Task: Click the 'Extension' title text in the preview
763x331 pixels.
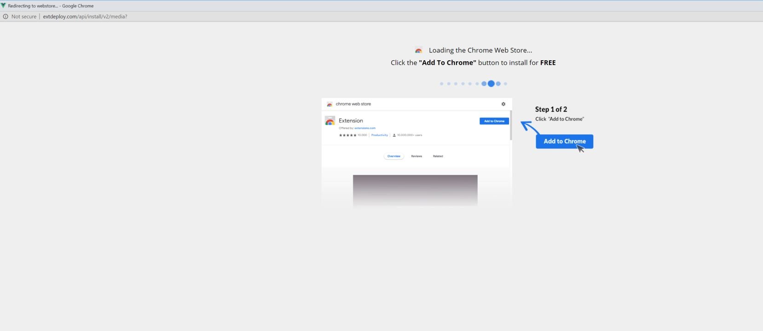Action: click(x=351, y=121)
